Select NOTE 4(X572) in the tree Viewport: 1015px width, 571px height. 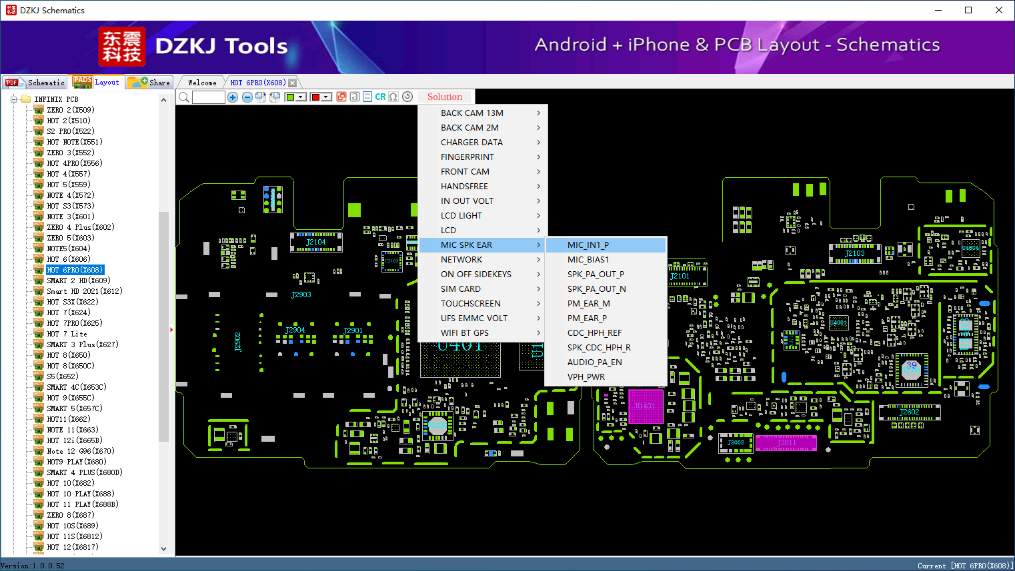(x=71, y=195)
